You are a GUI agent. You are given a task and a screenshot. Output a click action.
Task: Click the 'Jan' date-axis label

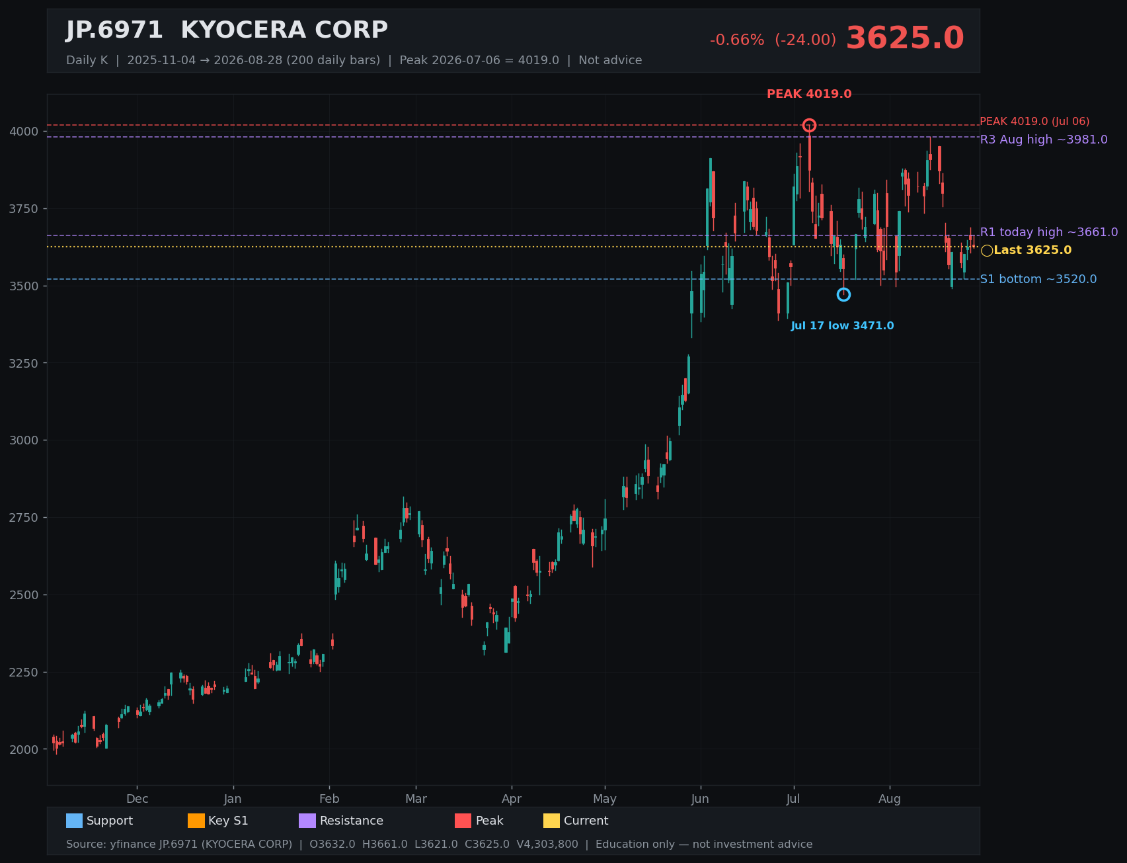233,799
